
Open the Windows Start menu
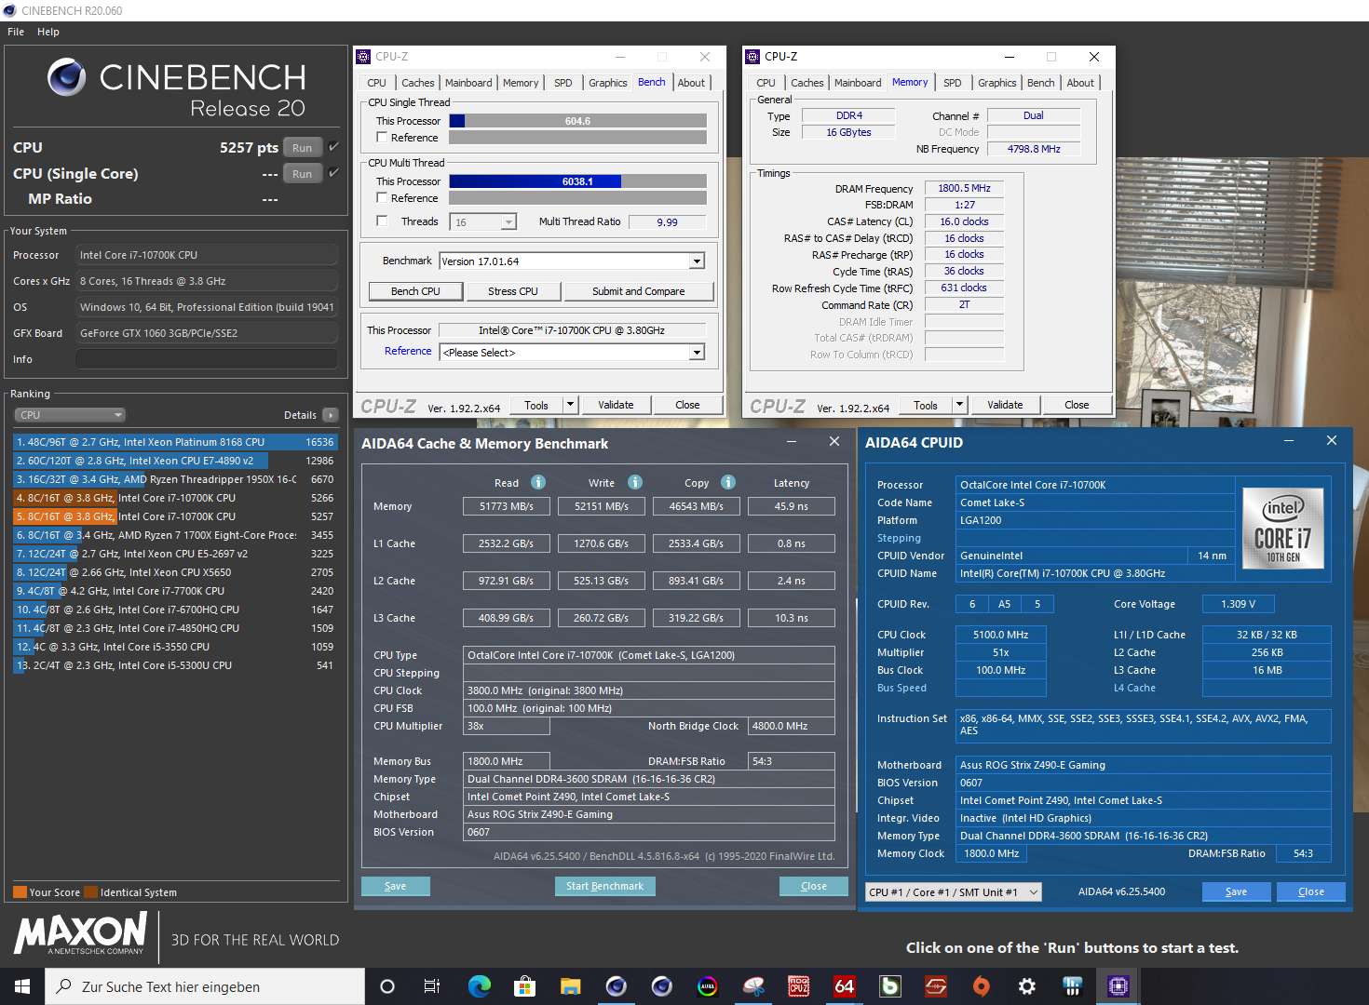click(x=22, y=986)
